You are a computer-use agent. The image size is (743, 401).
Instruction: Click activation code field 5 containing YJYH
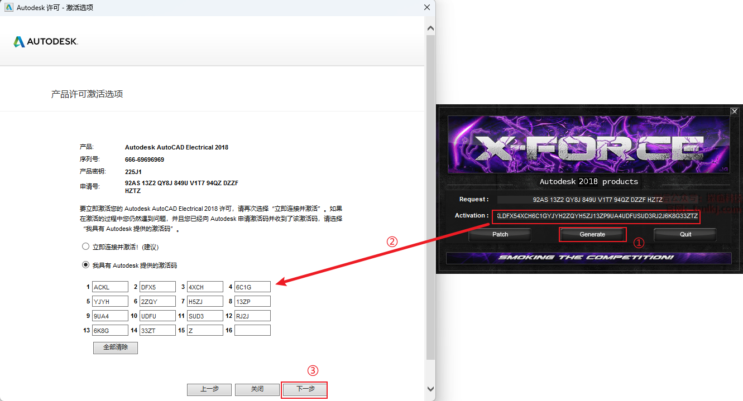110,301
